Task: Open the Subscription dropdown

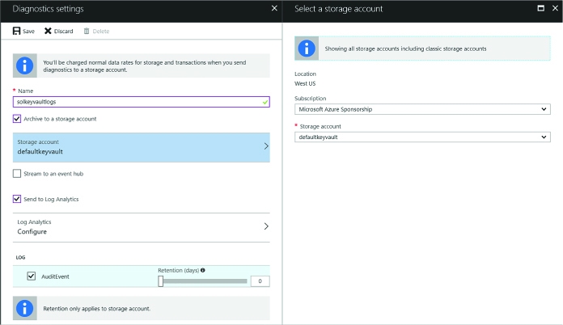Action: point(422,109)
